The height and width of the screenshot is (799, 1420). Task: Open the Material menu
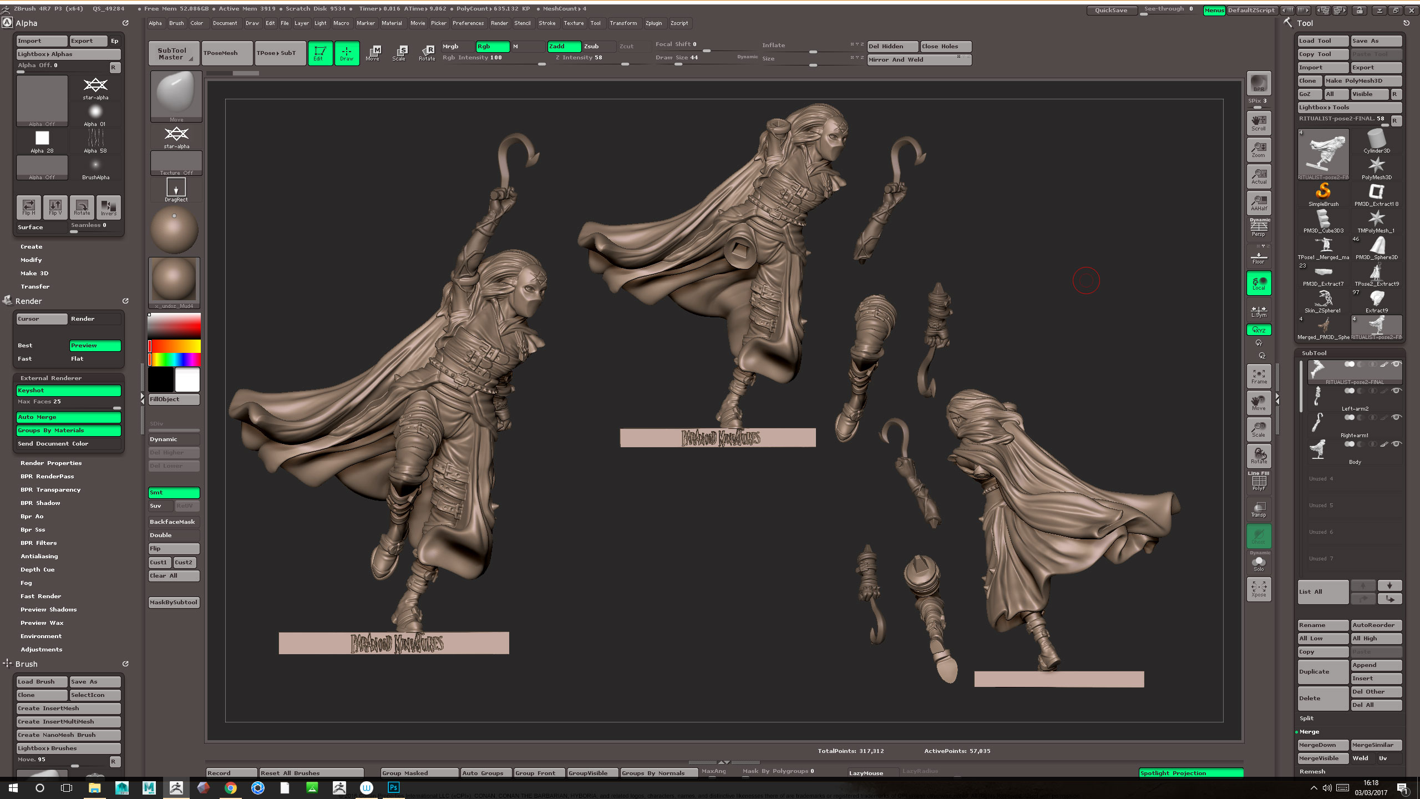pos(392,23)
